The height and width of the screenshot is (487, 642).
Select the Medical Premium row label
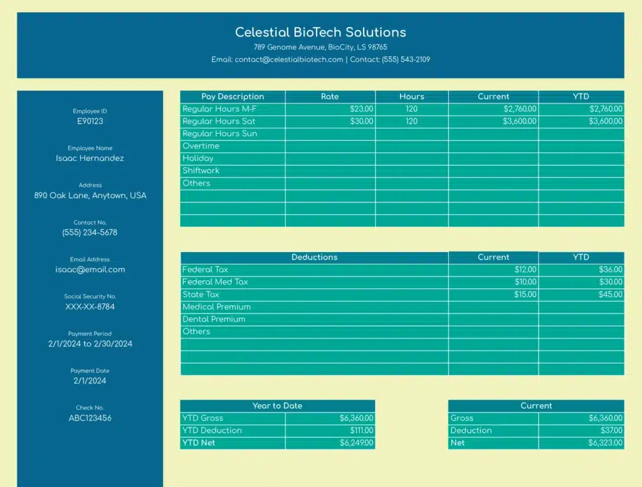[x=216, y=307]
